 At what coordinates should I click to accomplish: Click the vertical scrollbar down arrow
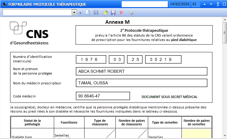tap(225, 136)
